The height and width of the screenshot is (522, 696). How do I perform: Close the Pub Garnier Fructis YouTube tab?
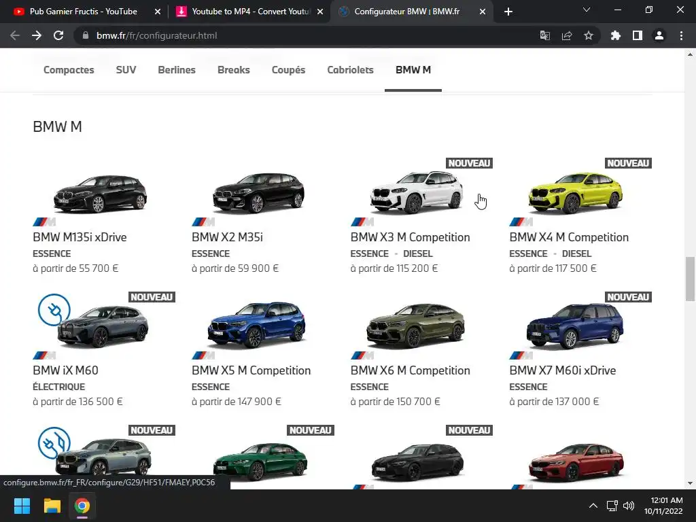[157, 12]
